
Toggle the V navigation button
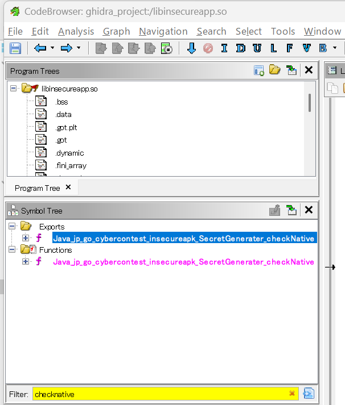[306, 48]
